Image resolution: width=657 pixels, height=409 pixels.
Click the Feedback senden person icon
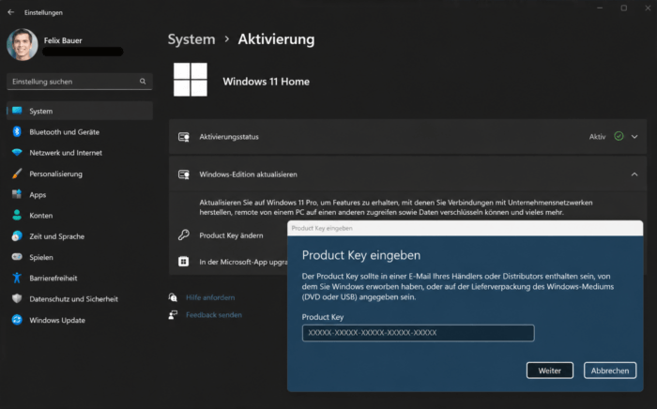click(173, 315)
